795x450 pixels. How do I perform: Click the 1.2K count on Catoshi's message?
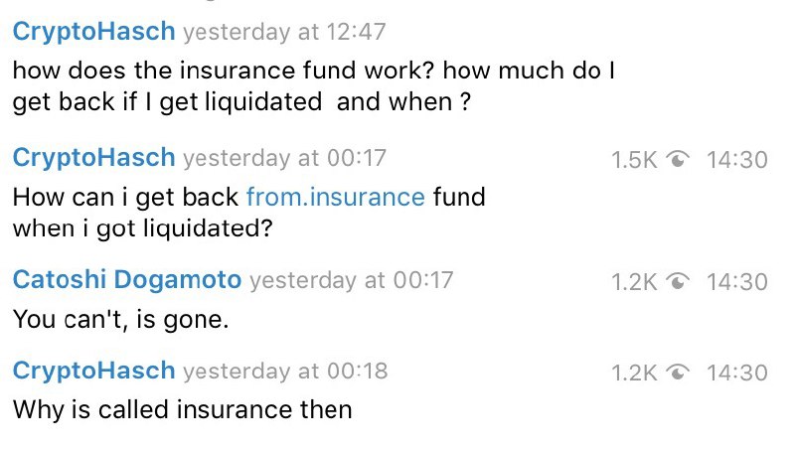(634, 282)
